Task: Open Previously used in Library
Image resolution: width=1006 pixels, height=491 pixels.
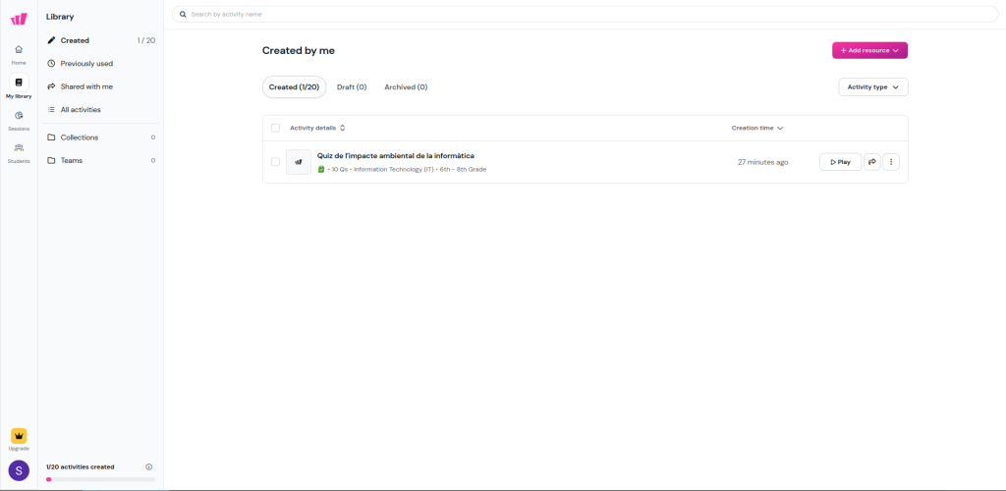Action: click(86, 64)
